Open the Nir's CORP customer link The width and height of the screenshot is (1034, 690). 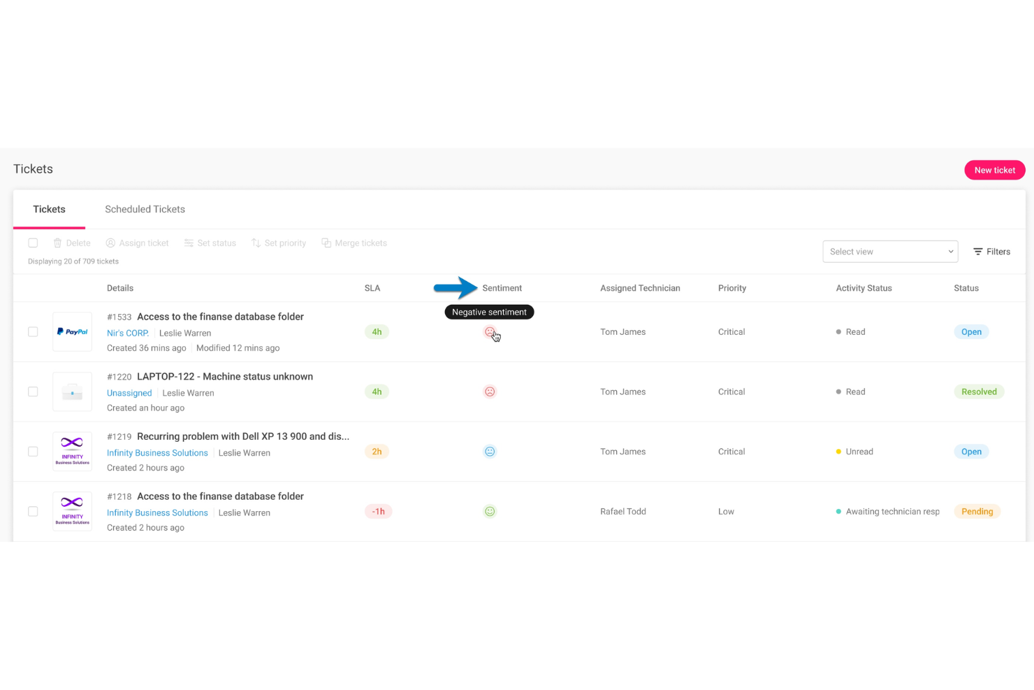pyautogui.click(x=127, y=333)
